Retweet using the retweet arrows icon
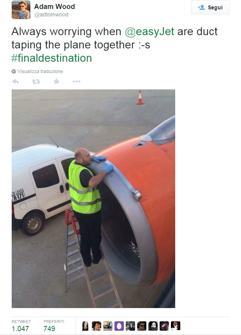This screenshot has width=241, height=335. [x=36, y=81]
